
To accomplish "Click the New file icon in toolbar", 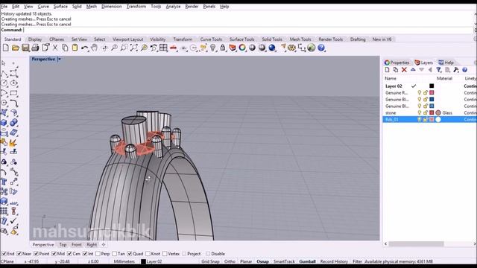I will click(6, 48).
